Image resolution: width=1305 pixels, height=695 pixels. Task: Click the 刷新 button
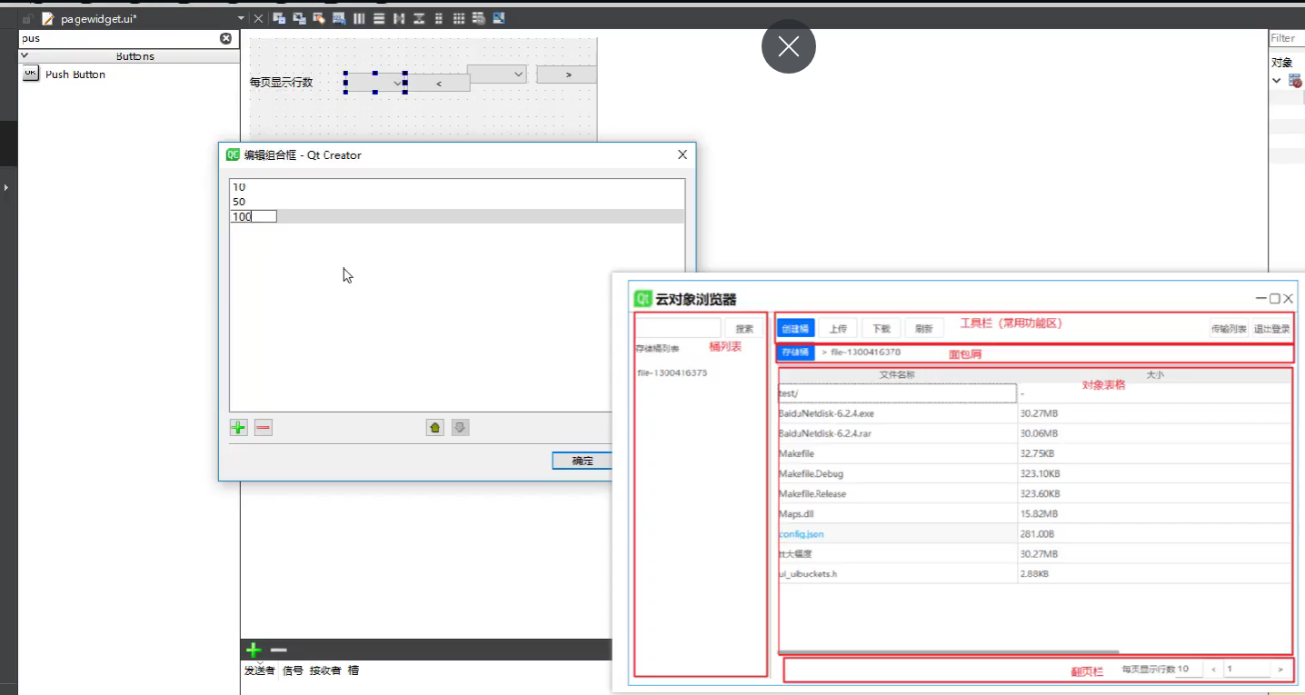coord(924,328)
